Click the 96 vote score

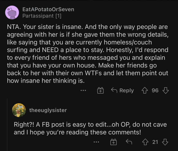point(155,90)
